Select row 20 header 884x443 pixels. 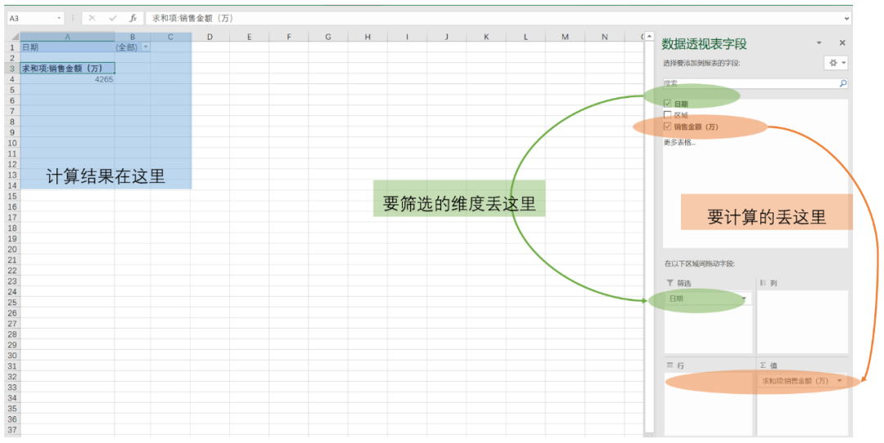click(11, 249)
